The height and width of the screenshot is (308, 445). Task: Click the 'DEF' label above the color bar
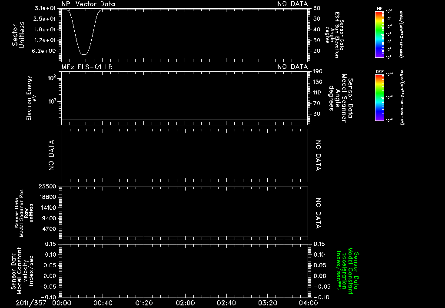(x=379, y=72)
